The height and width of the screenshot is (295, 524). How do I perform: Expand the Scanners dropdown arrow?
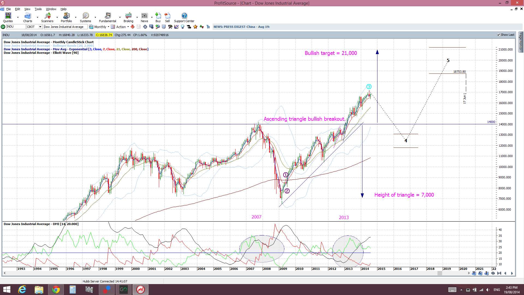click(57, 17)
